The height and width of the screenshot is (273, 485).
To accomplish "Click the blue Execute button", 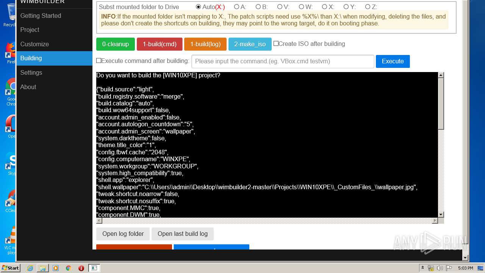I will click(393, 61).
